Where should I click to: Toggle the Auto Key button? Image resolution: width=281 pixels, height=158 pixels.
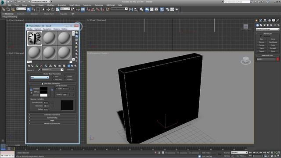[227, 153]
